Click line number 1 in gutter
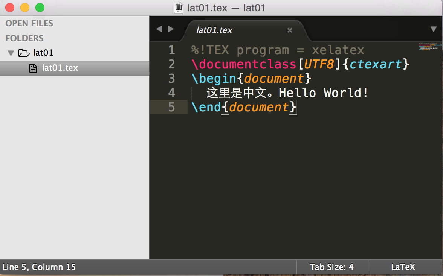This screenshot has height=276, width=443. pyautogui.click(x=171, y=50)
